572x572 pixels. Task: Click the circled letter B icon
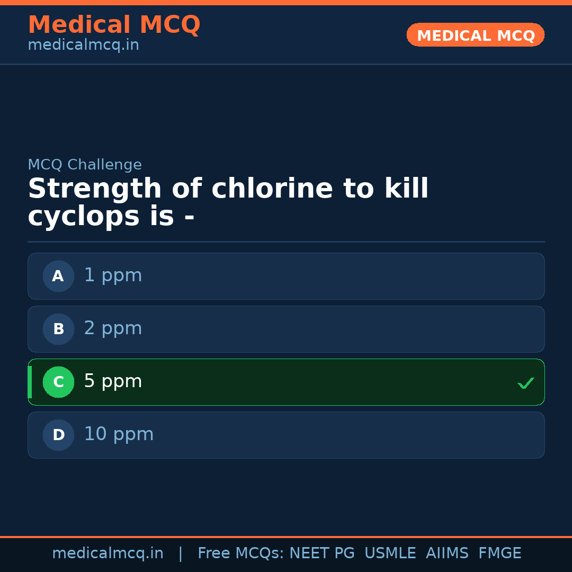(58, 329)
